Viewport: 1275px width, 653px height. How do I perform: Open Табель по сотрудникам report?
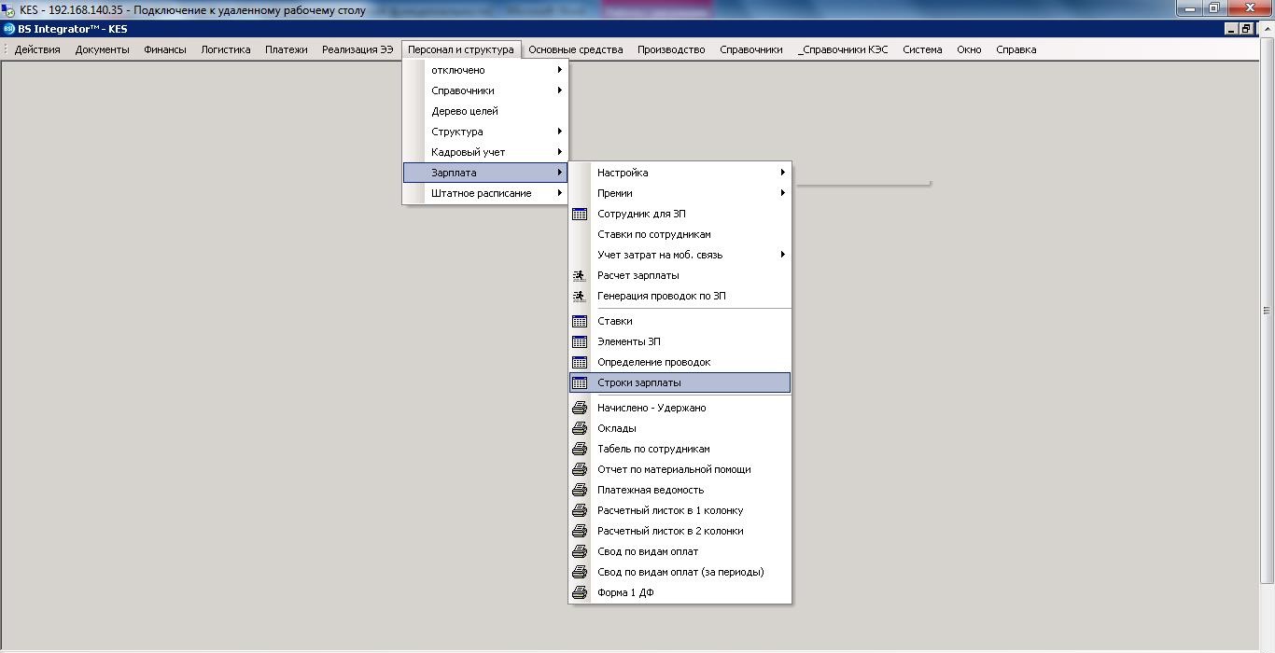(x=653, y=450)
